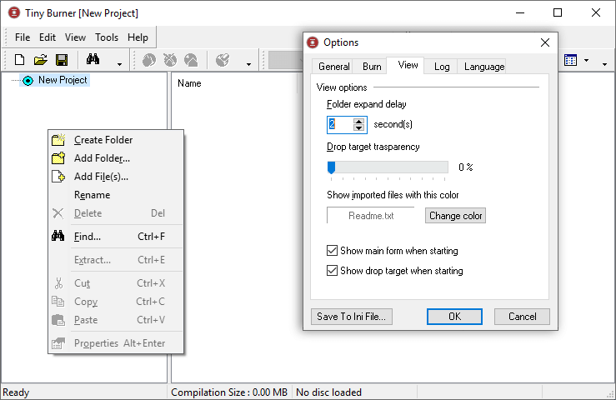616x400 pixels.
Task: Click the save floppy disk icon
Action: point(61,60)
